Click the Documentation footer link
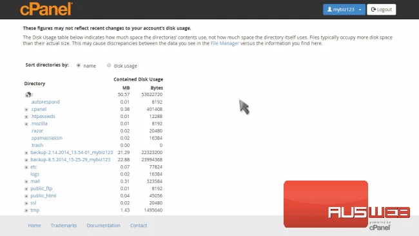 pyautogui.click(x=103, y=225)
